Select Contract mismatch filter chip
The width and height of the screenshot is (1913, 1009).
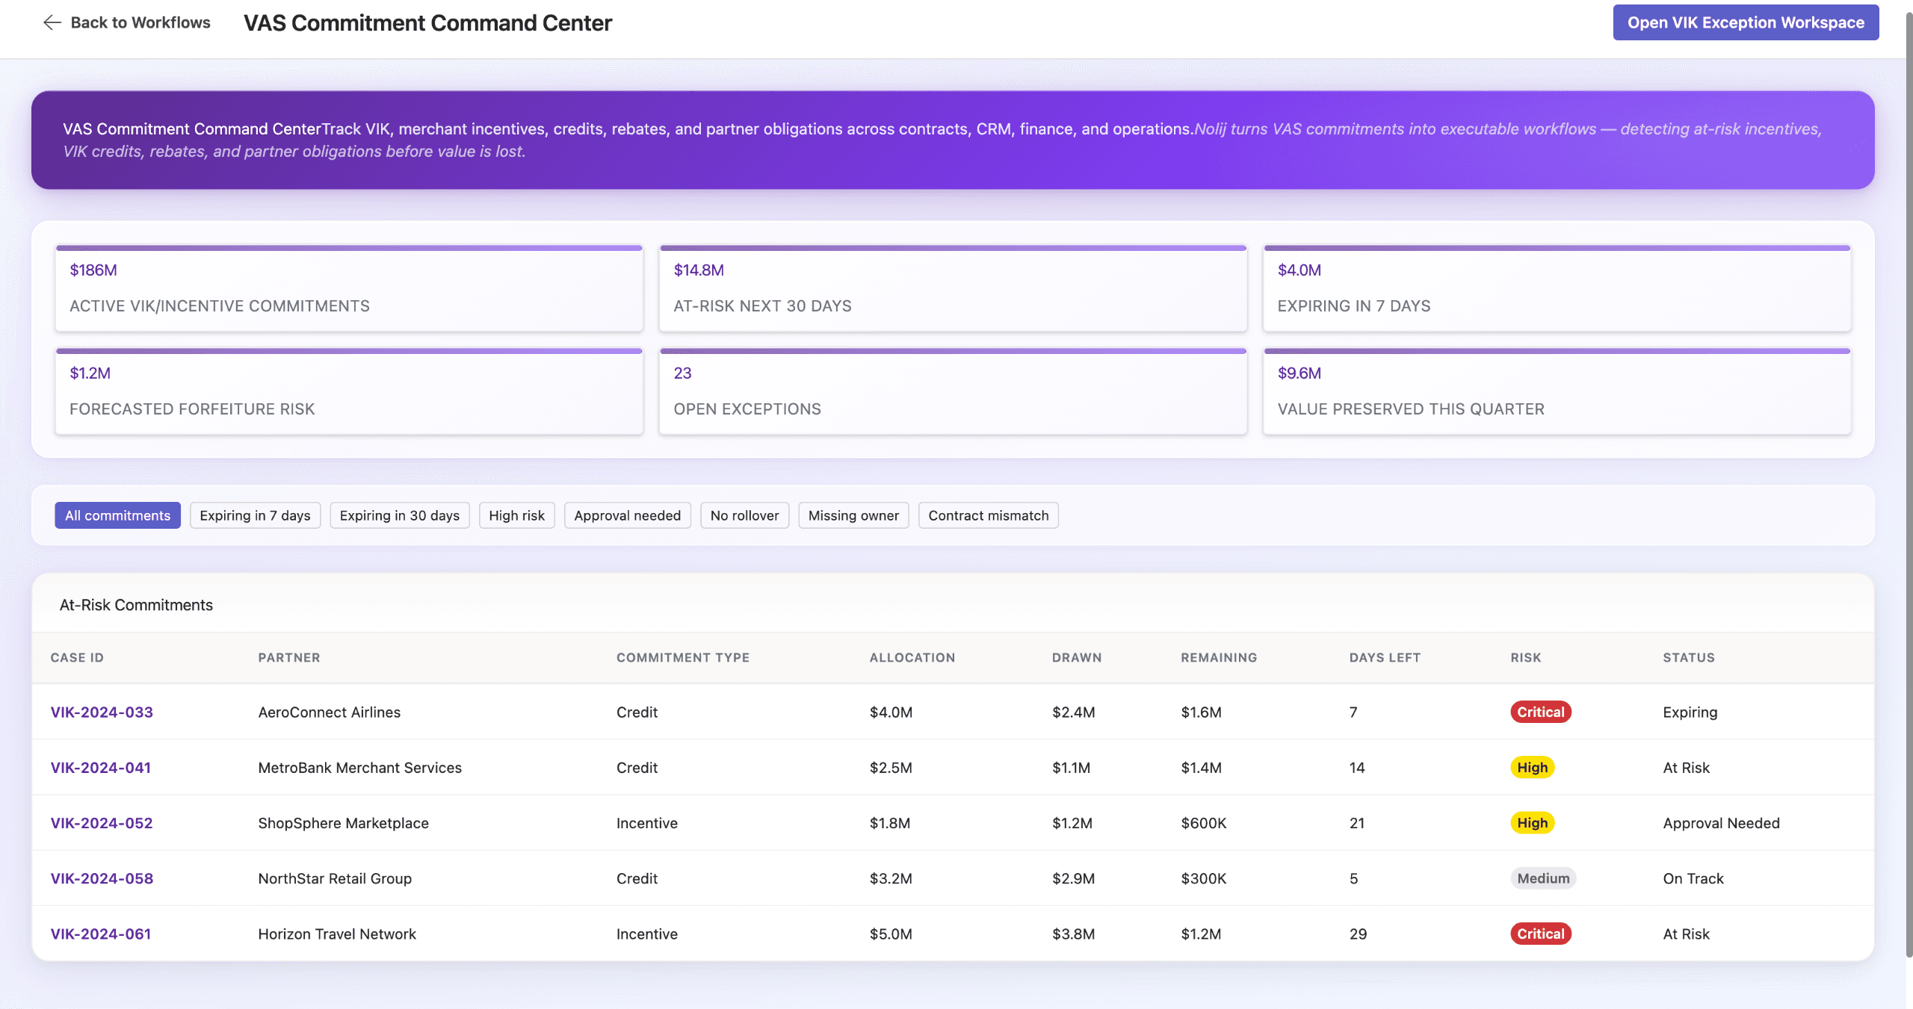pos(989,515)
